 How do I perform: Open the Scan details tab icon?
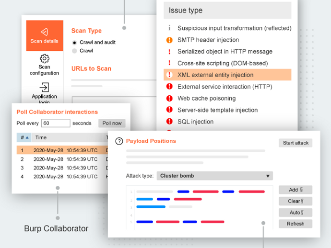pyautogui.click(x=45, y=32)
